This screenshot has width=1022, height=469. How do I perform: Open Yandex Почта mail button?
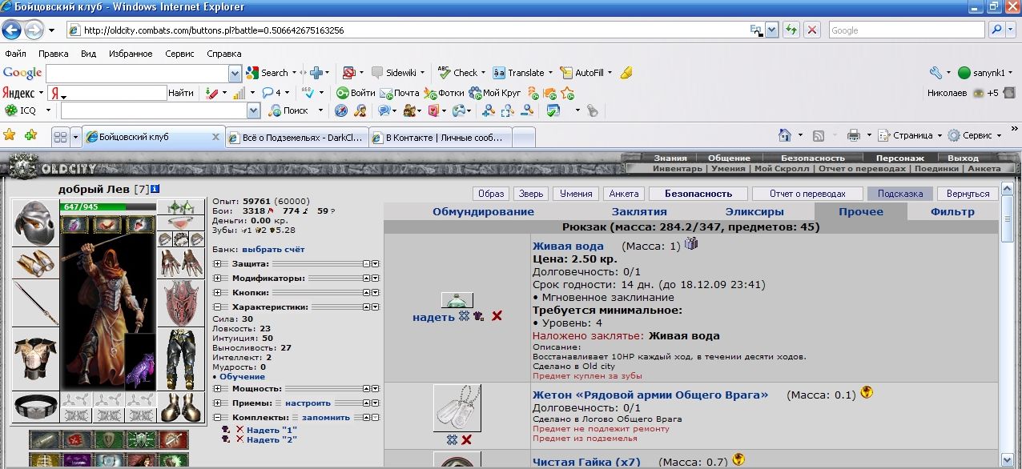(x=399, y=92)
